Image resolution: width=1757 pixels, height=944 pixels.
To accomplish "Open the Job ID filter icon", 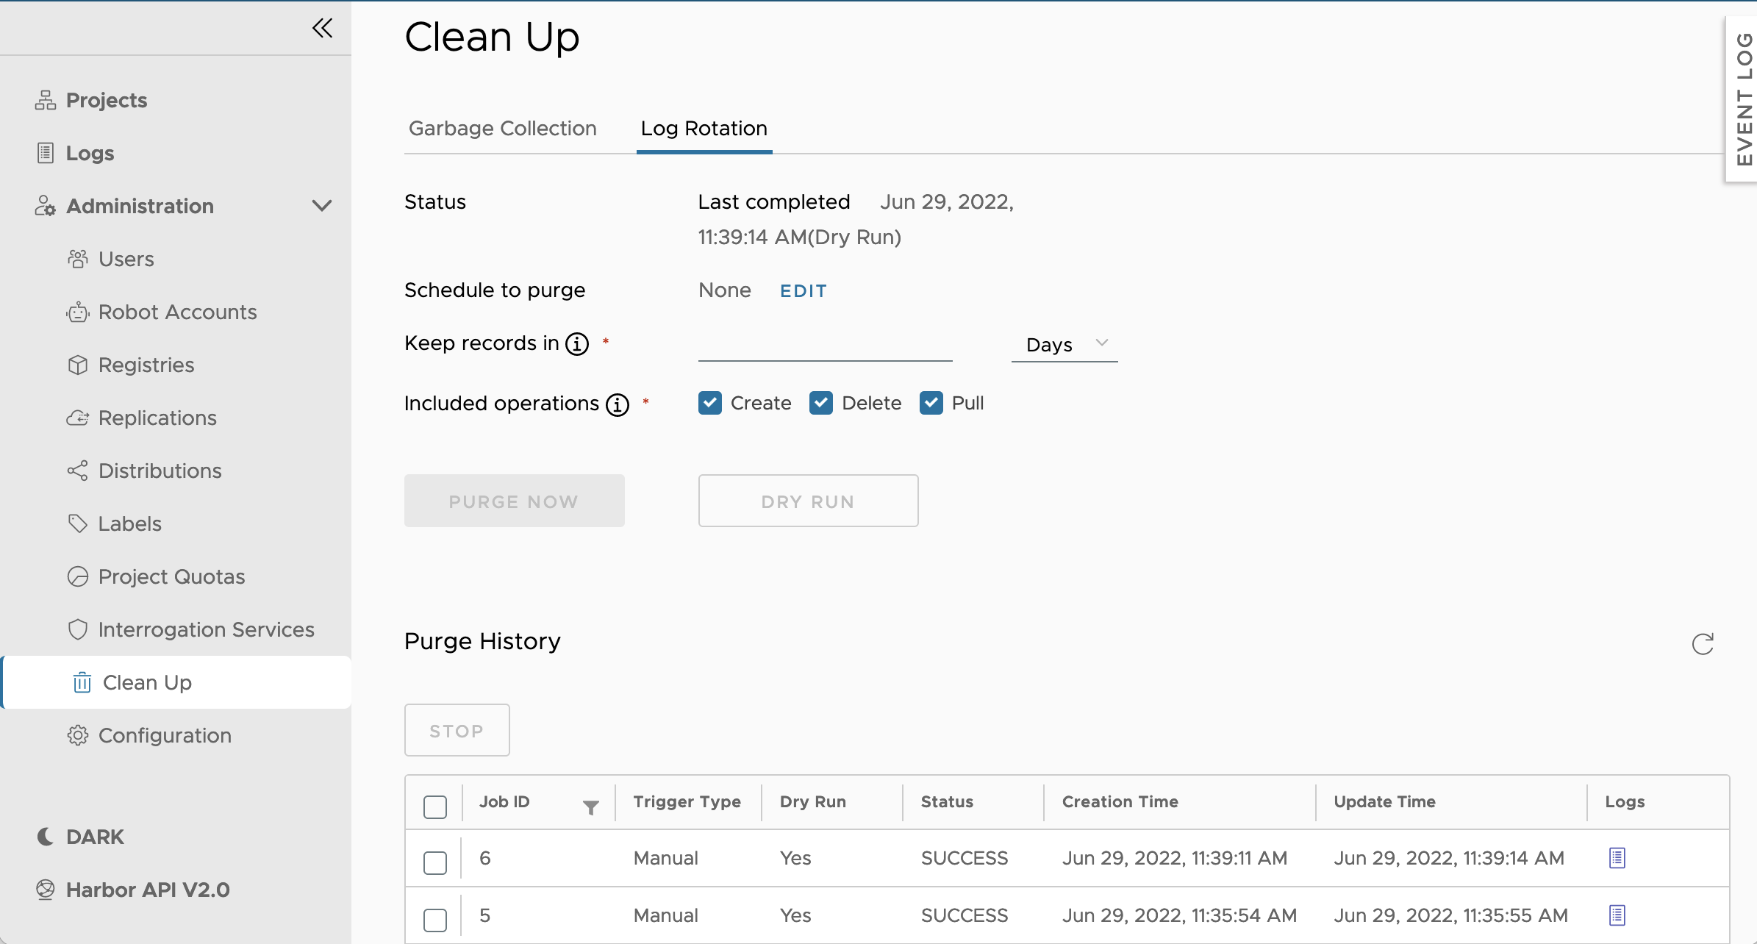I will point(590,807).
